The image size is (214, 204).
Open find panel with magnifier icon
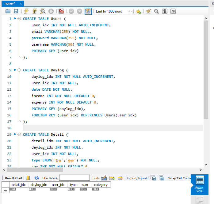[156, 11]
